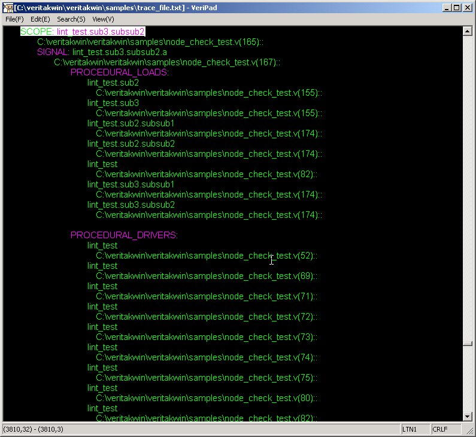Click the highlighted SCOPE: lint_test.sub3.subsub2 line

click(x=83, y=32)
